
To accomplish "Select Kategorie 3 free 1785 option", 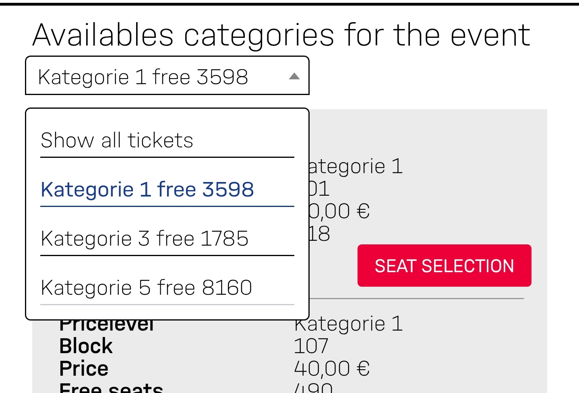I will [145, 239].
